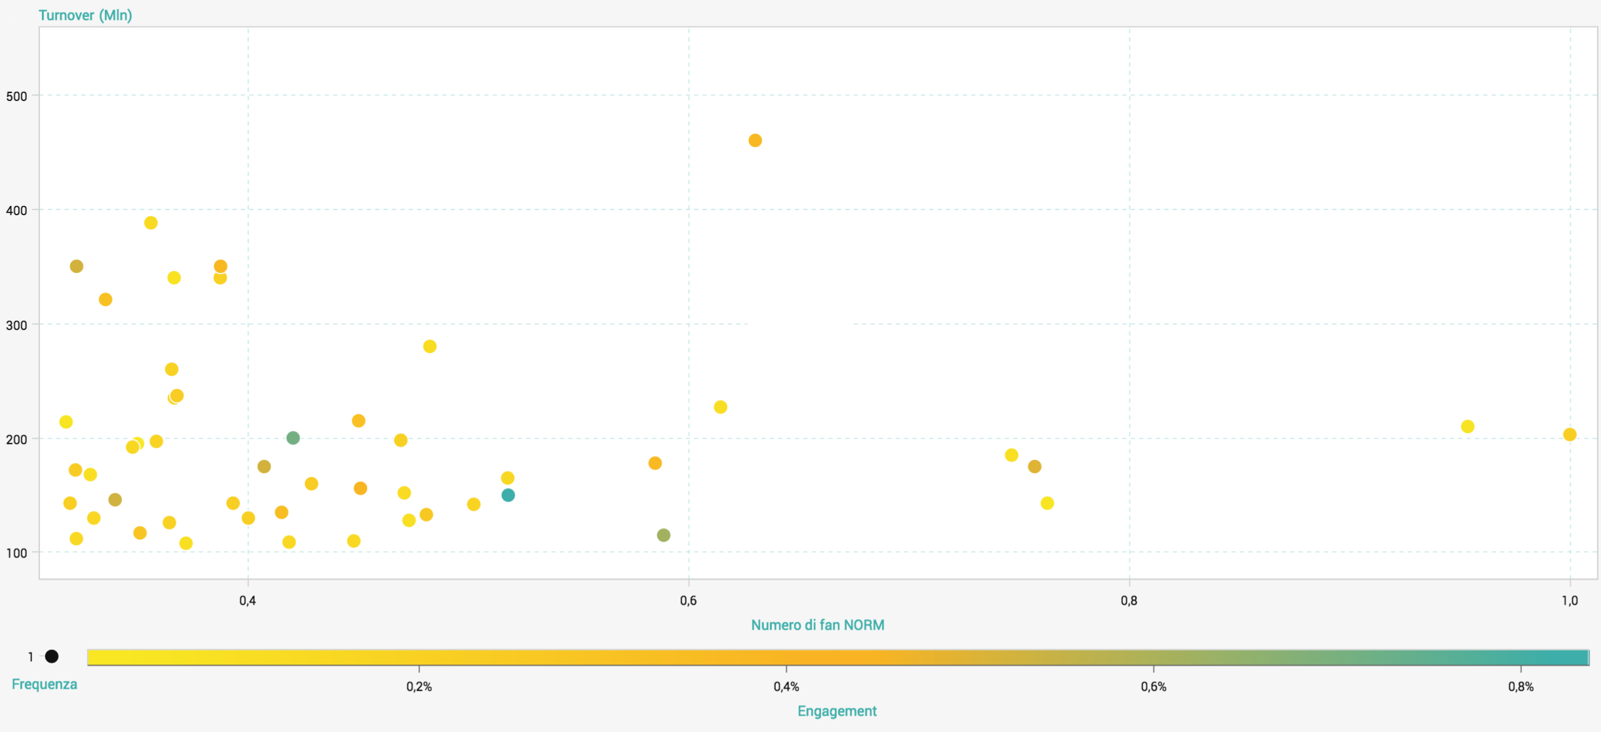
Task: Click the 0,4% tick on Engagement scale
Action: click(786, 687)
